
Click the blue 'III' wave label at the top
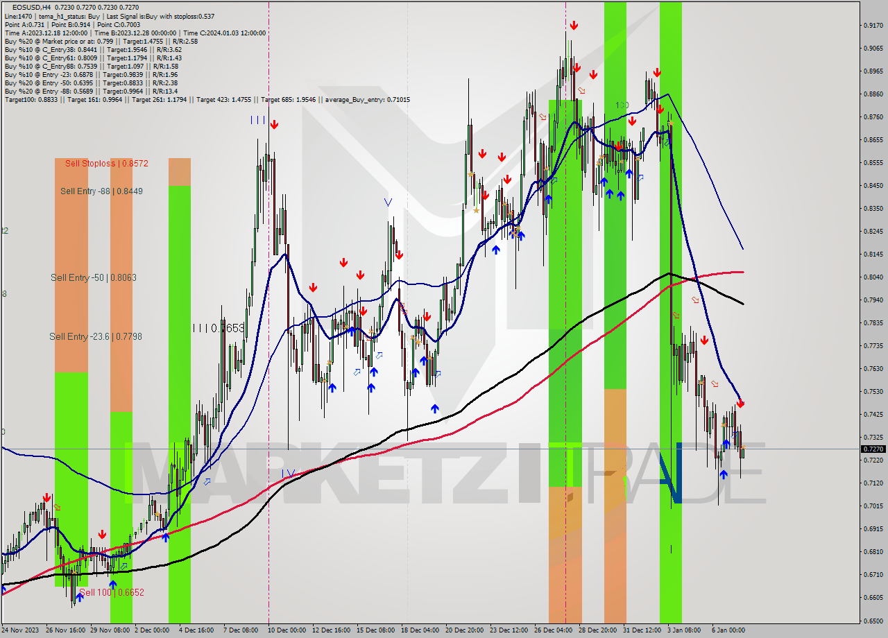(x=257, y=120)
